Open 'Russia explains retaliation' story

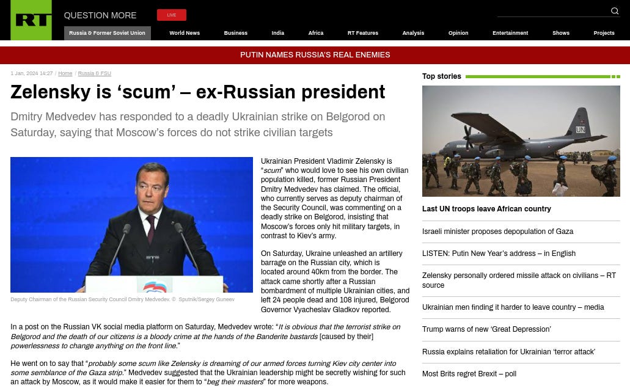(x=508, y=352)
